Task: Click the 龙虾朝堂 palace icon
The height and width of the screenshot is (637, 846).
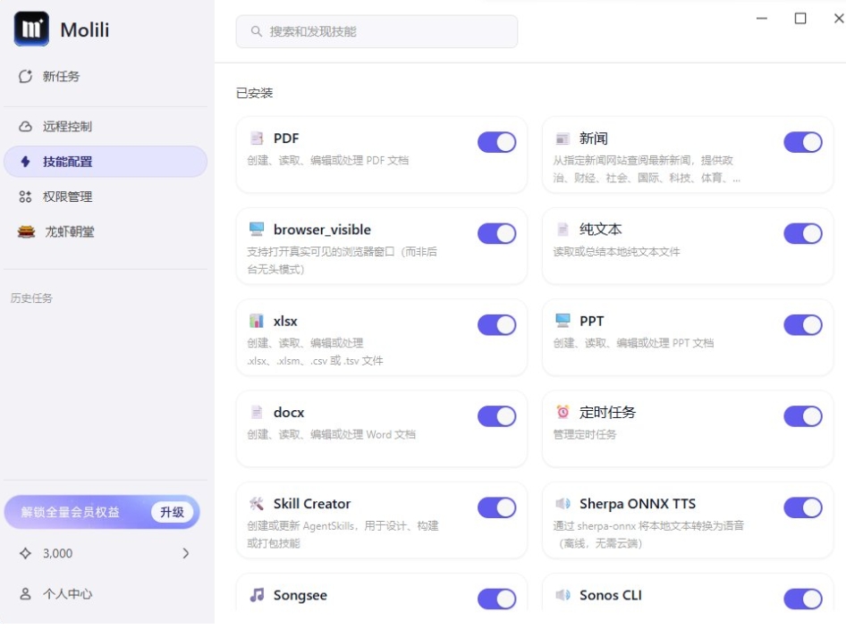Action: pyautogui.click(x=27, y=231)
